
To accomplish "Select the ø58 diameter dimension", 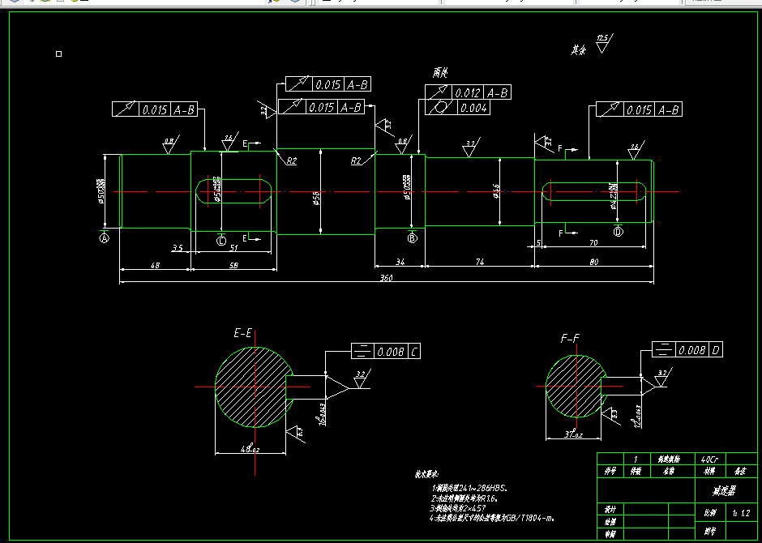I will 316,198.
